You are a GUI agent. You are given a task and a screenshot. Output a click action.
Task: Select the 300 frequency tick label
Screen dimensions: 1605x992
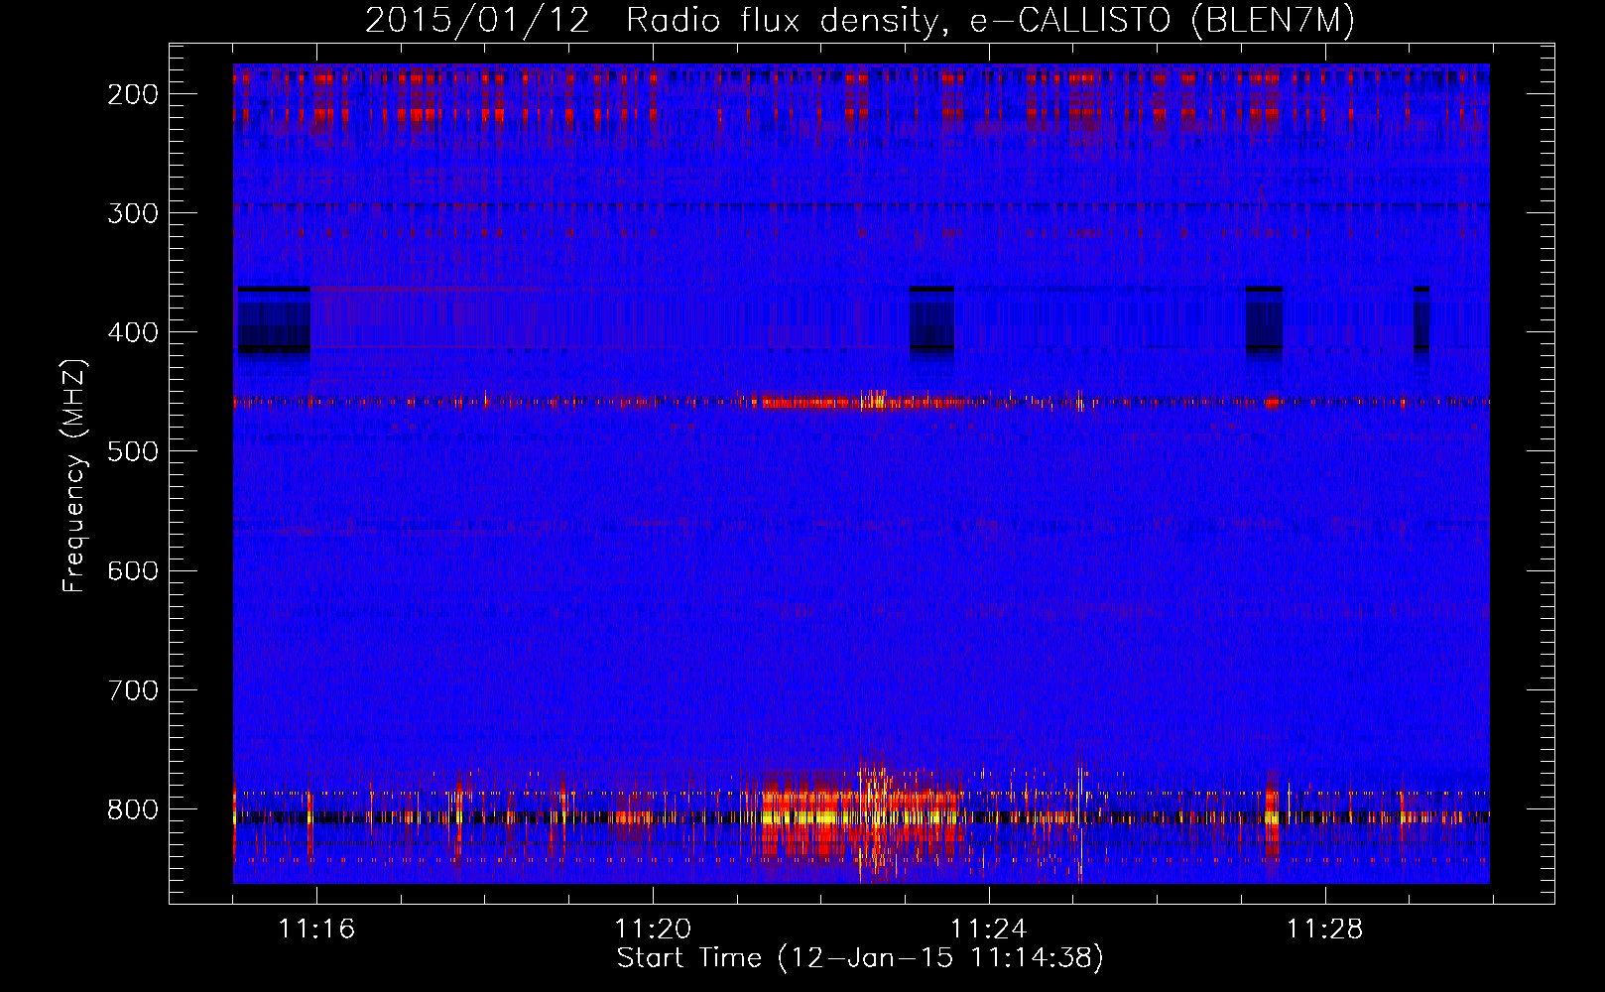132,213
